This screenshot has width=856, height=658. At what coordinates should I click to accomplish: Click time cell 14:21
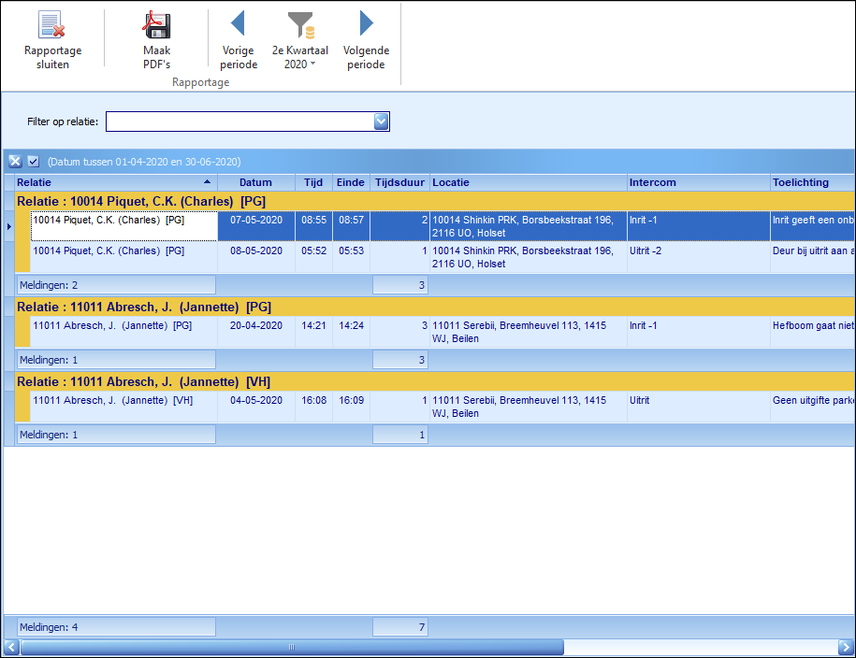coord(313,332)
